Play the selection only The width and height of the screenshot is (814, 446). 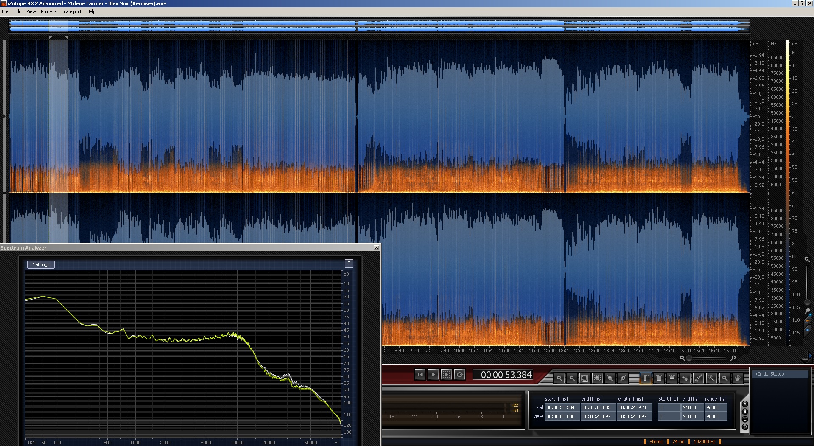[446, 374]
